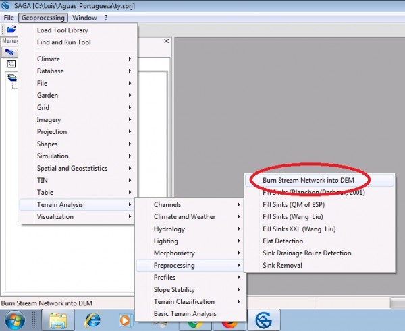
Task: Choose Load Tool Library
Action: (78, 30)
